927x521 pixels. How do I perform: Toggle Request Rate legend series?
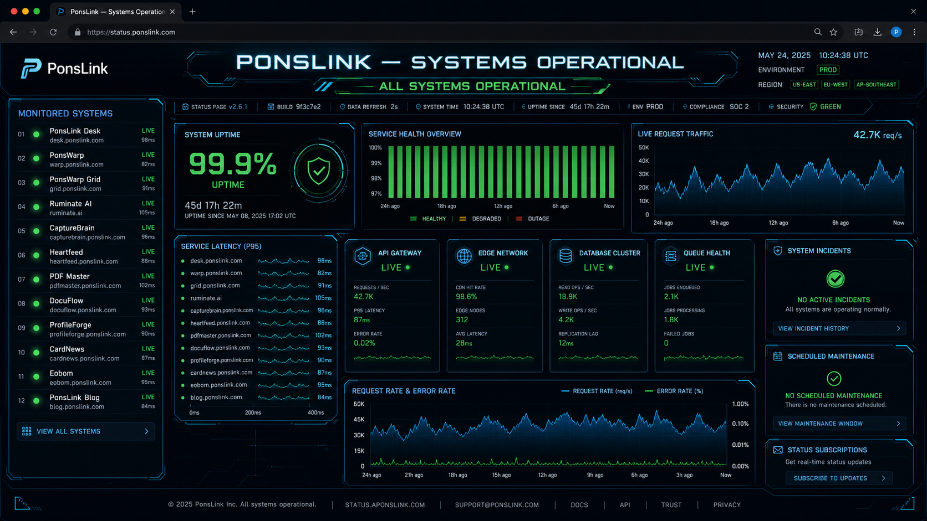point(597,391)
